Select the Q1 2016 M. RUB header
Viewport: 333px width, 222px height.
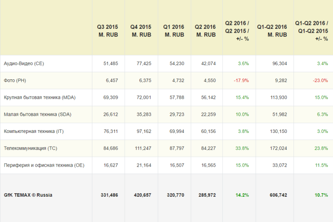point(174,31)
